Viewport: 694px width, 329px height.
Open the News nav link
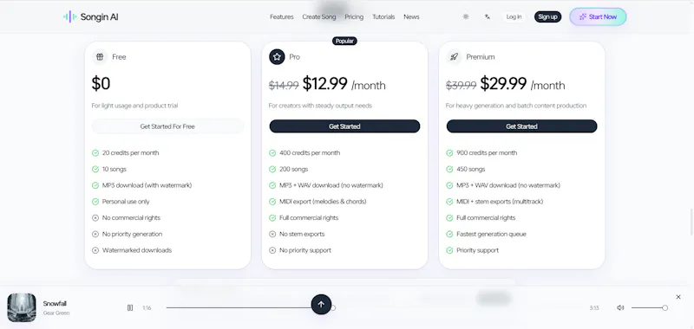point(411,16)
